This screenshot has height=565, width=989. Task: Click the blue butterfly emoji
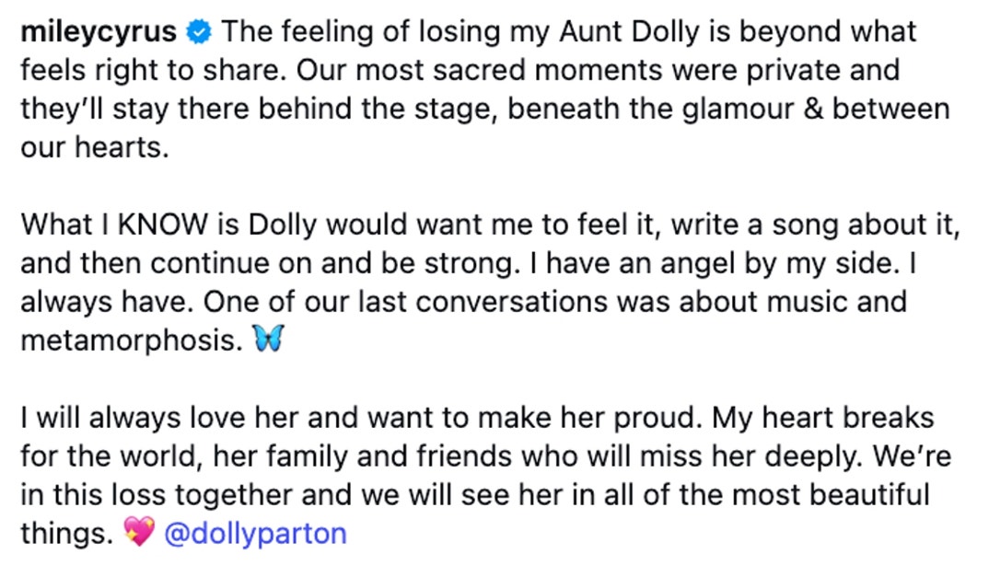tap(268, 339)
